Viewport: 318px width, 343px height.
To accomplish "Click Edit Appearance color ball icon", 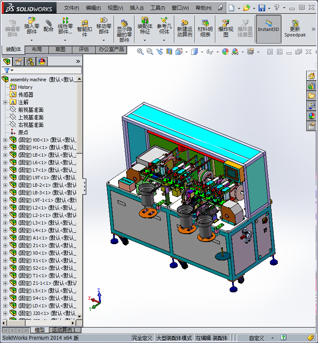I will (x=225, y=52).
